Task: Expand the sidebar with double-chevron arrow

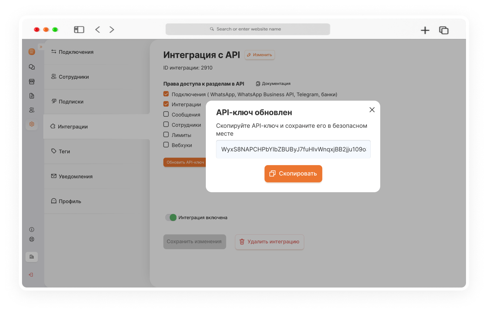Action: point(41,47)
